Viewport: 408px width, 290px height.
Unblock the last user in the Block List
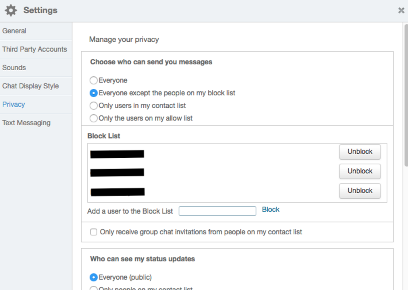click(x=360, y=191)
